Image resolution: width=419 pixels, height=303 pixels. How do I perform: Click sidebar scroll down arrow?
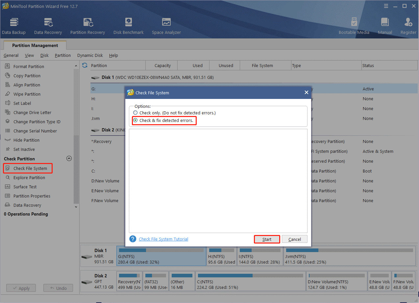[x=76, y=207]
